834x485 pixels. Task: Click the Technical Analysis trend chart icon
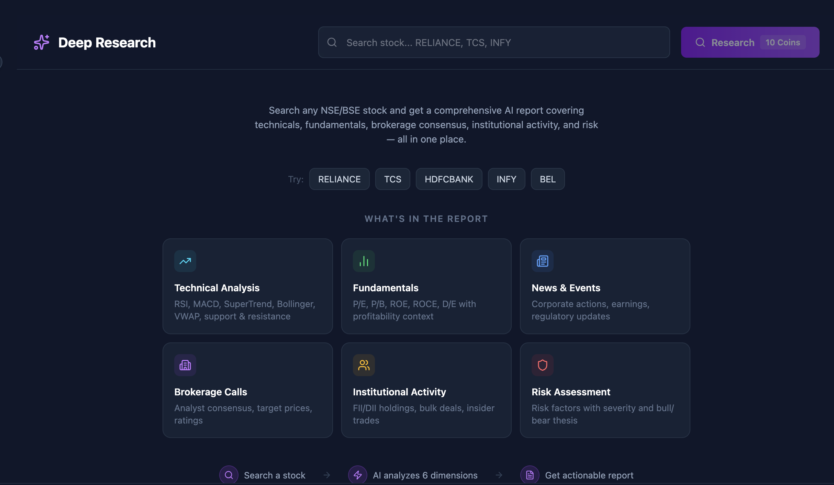[185, 261]
